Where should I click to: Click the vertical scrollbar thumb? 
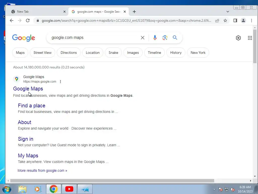[255, 46]
